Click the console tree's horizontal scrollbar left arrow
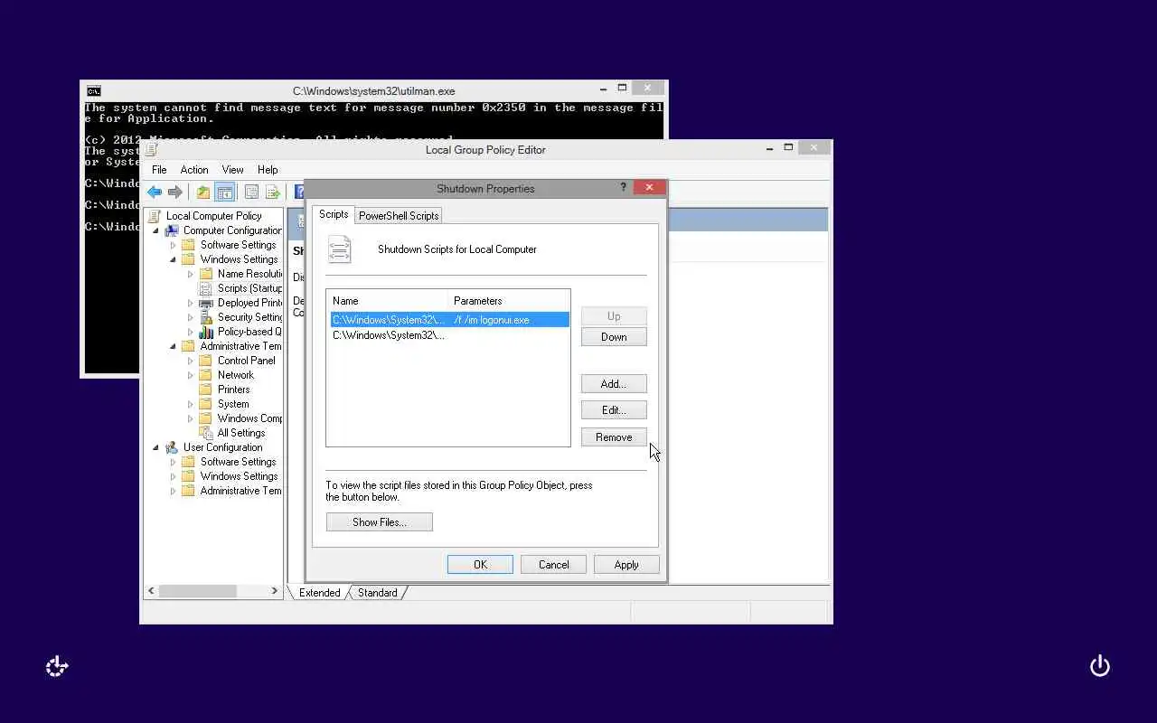 (152, 591)
